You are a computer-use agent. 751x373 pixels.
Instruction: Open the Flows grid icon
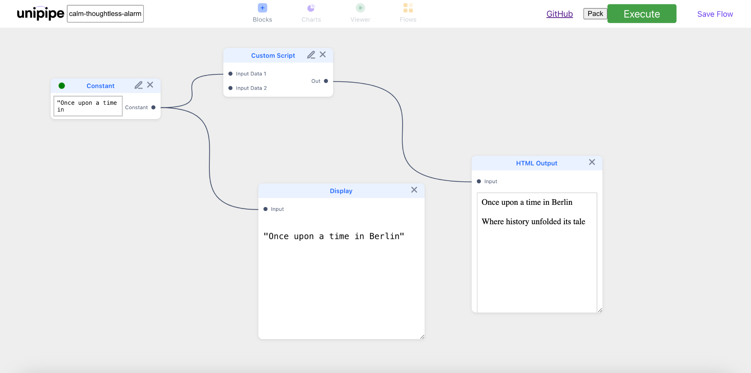point(408,8)
